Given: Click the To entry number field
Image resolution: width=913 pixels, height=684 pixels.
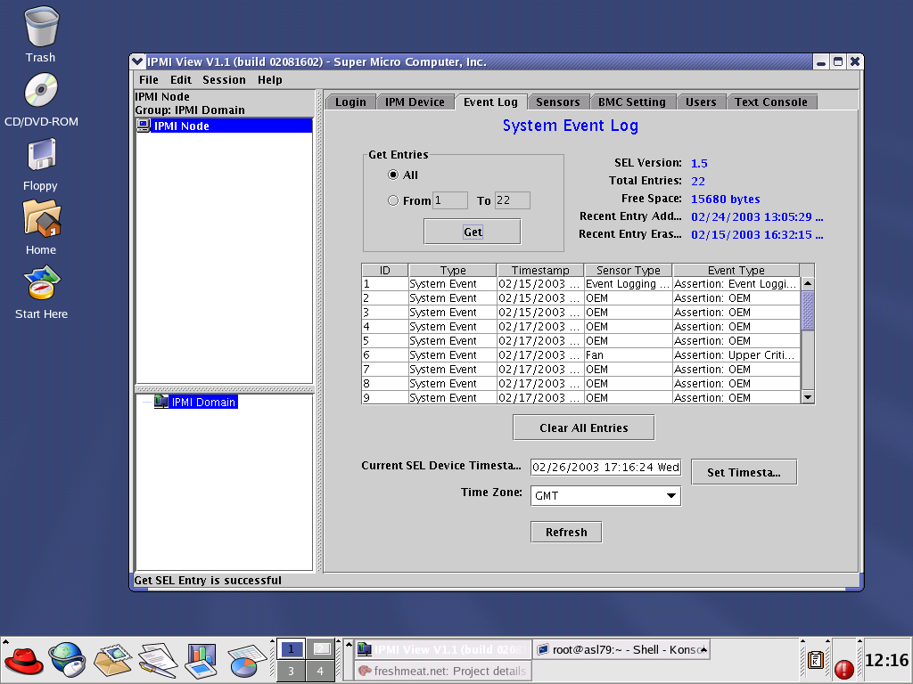Looking at the screenshot, I should point(513,200).
